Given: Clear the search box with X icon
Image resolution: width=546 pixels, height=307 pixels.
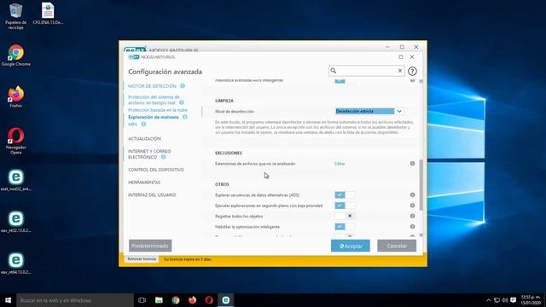Looking at the screenshot, I should tap(400, 71).
